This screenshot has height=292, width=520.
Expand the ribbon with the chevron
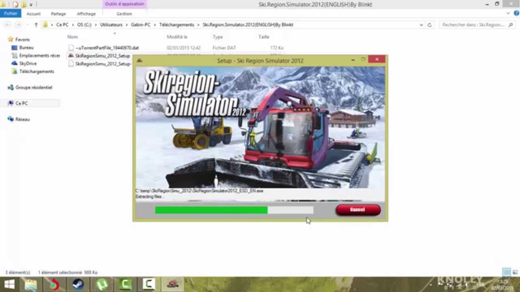[x=508, y=13]
